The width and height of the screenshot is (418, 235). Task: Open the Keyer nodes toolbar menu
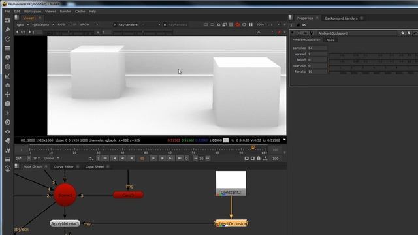[8, 76]
